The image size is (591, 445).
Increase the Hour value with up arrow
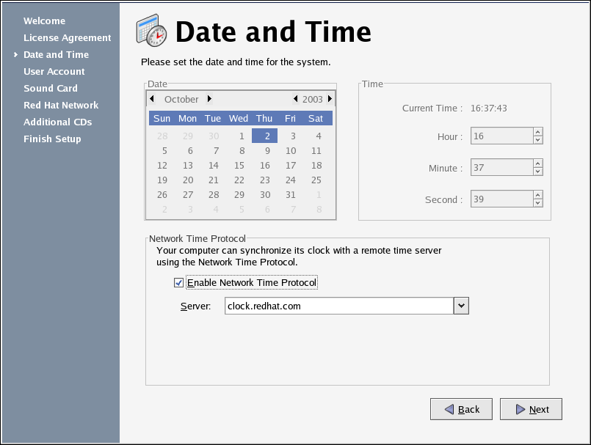[x=538, y=133]
